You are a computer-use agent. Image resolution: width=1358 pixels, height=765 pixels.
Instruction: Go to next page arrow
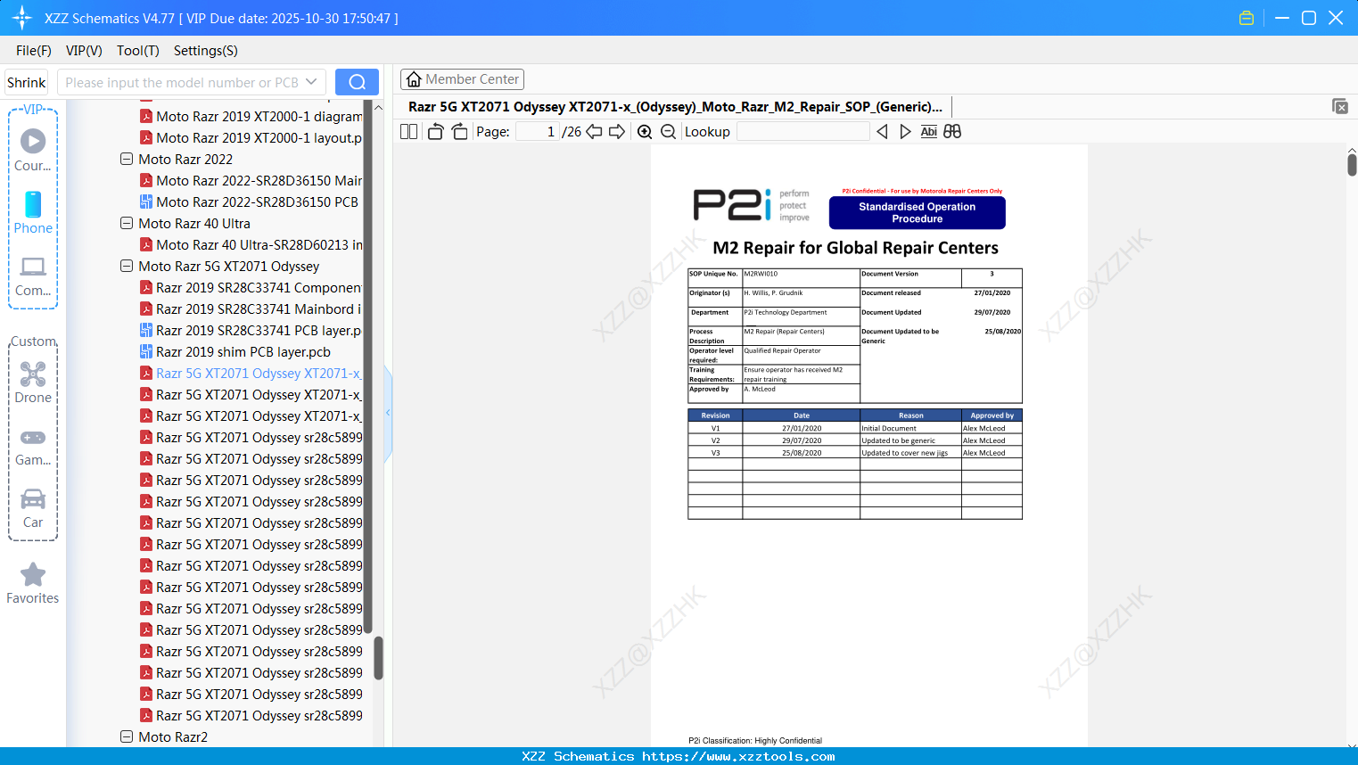pos(617,131)
